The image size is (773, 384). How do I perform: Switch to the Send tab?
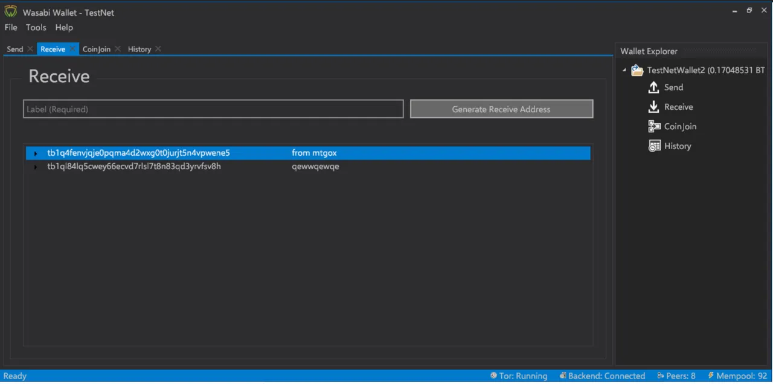(15, 49)
